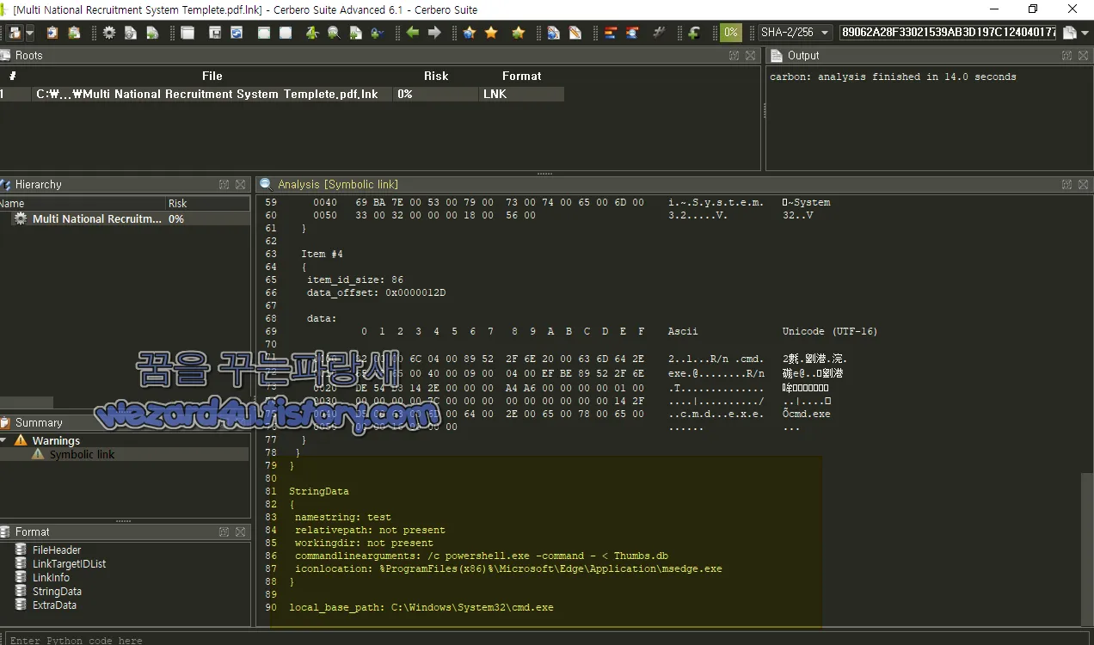Click the document with plus toolbar icon
The width and height of the screenshot is (1094, 645).
[355, 33]
